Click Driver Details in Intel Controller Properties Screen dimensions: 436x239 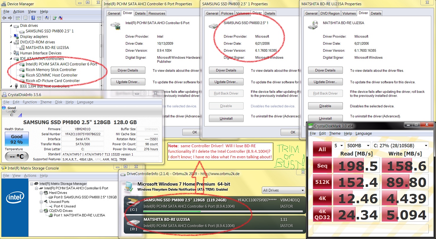coord(128,70)
